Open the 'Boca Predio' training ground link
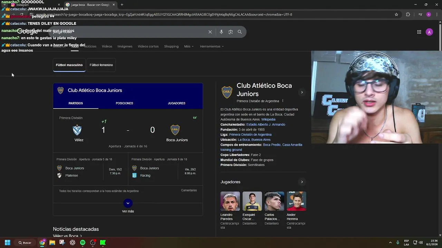The height and width of the screenshot is (248, 442). (272, 145)
